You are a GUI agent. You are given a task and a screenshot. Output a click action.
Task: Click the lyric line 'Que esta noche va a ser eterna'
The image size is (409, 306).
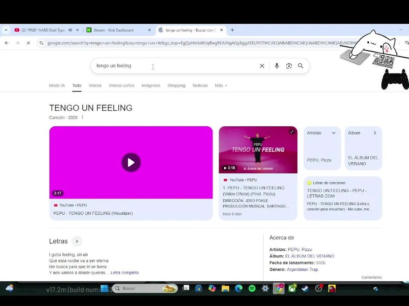tap(79, 261)
